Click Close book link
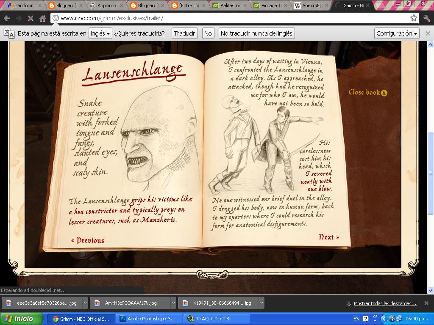The height and width of the screenshot is (325, 434). [x=367, y=93]
